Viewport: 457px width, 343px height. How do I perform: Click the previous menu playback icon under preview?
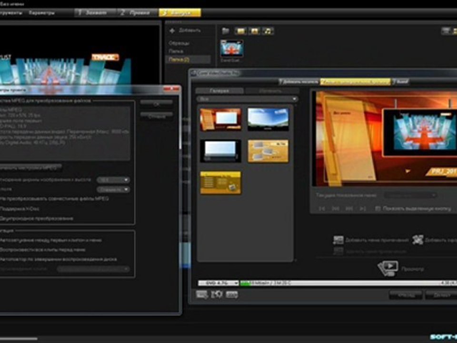tap(336, 209)
